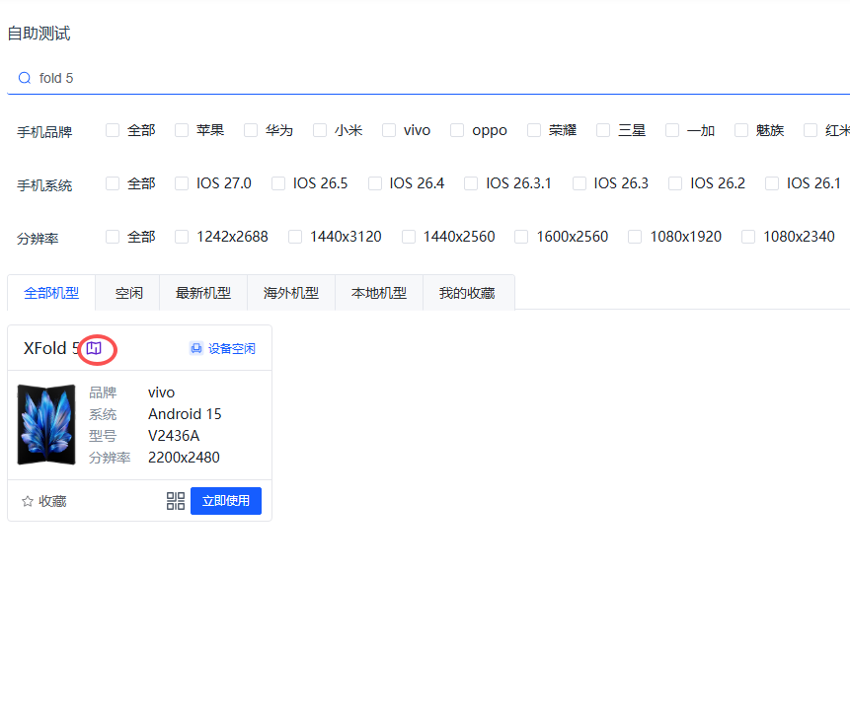Check the IOS 26.1 checkbox
This screenshot has height=714, width=850.
tap(772, 183)
